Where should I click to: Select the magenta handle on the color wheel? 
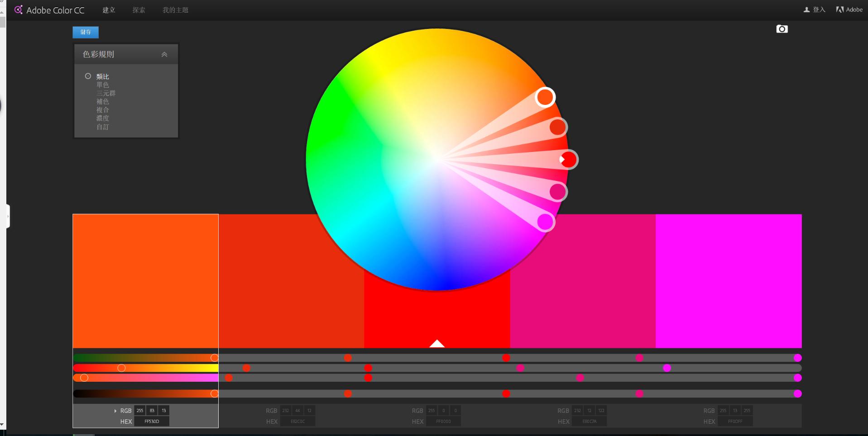(x=546, y=222)
